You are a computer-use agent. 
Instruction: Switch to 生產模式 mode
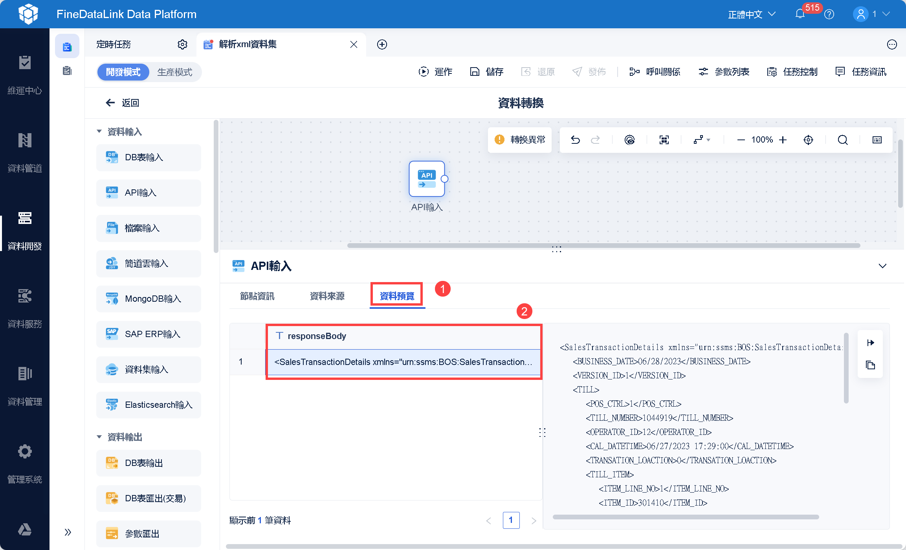tap(175, 72)
